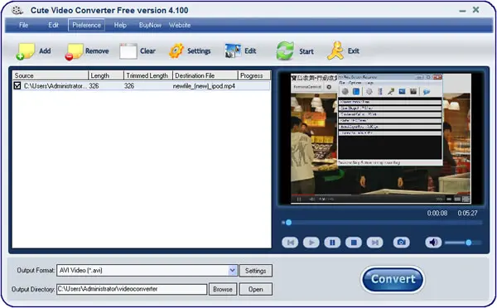Select newfile_(new)_ipod.mp4 destination cell
This screenshot has width=497, height=308.
click(204, 86)
